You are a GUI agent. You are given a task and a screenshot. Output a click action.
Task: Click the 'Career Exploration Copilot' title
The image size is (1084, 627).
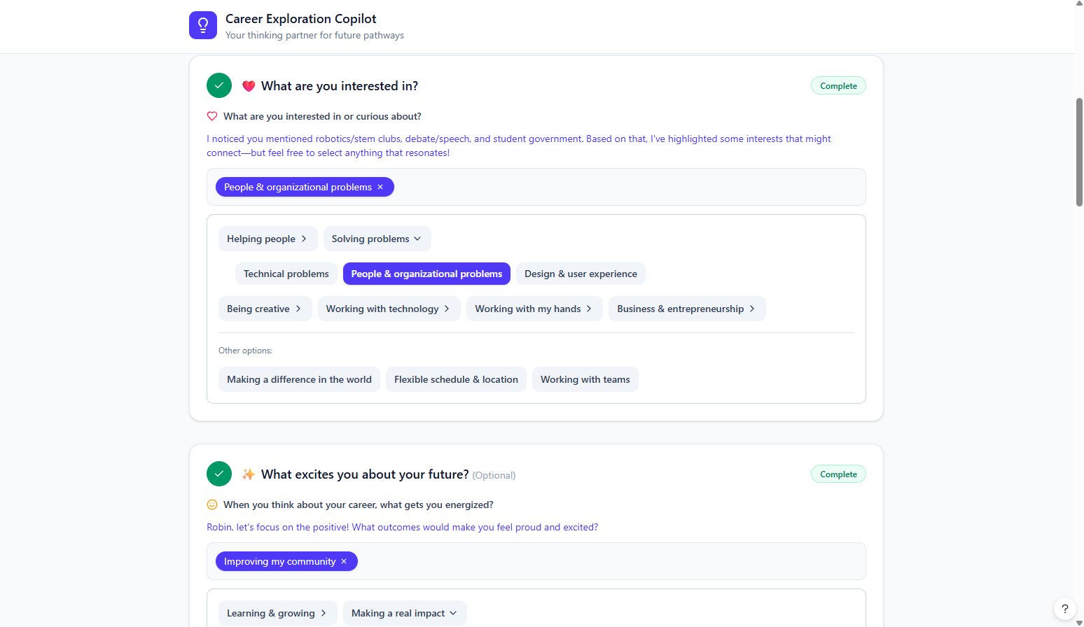(x=300, y=19)
